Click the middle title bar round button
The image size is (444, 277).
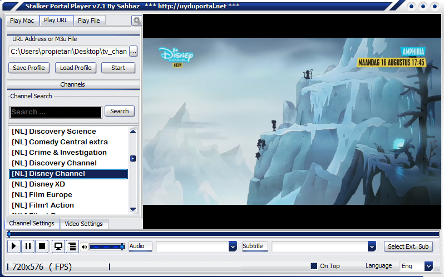point(423,6)
